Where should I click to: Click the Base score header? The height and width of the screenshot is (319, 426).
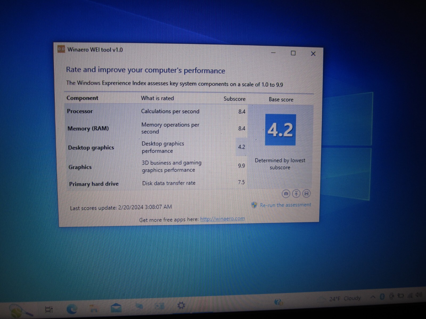click(x=281, y=99)
